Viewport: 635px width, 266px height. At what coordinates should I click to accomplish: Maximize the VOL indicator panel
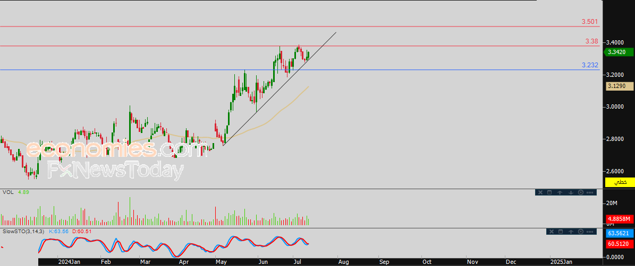coord(549,192)
